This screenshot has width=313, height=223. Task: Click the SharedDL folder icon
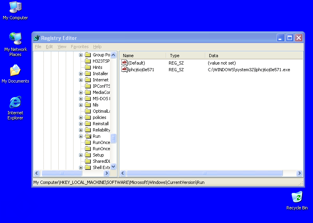point(88,161)
